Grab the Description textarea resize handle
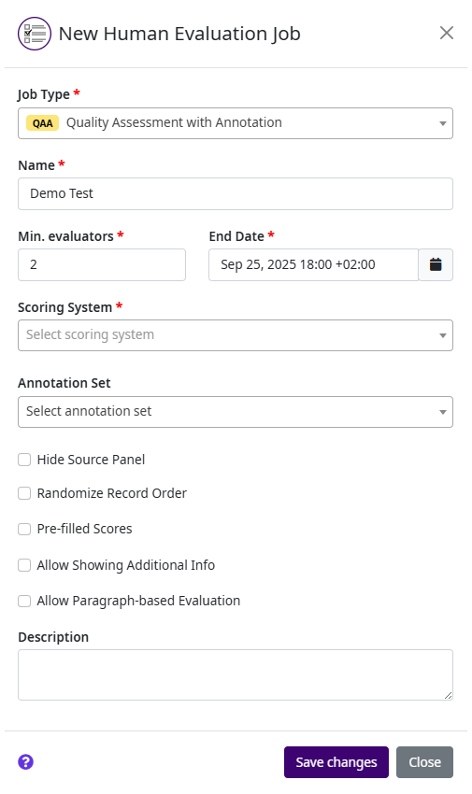 (x=448, y=695)
